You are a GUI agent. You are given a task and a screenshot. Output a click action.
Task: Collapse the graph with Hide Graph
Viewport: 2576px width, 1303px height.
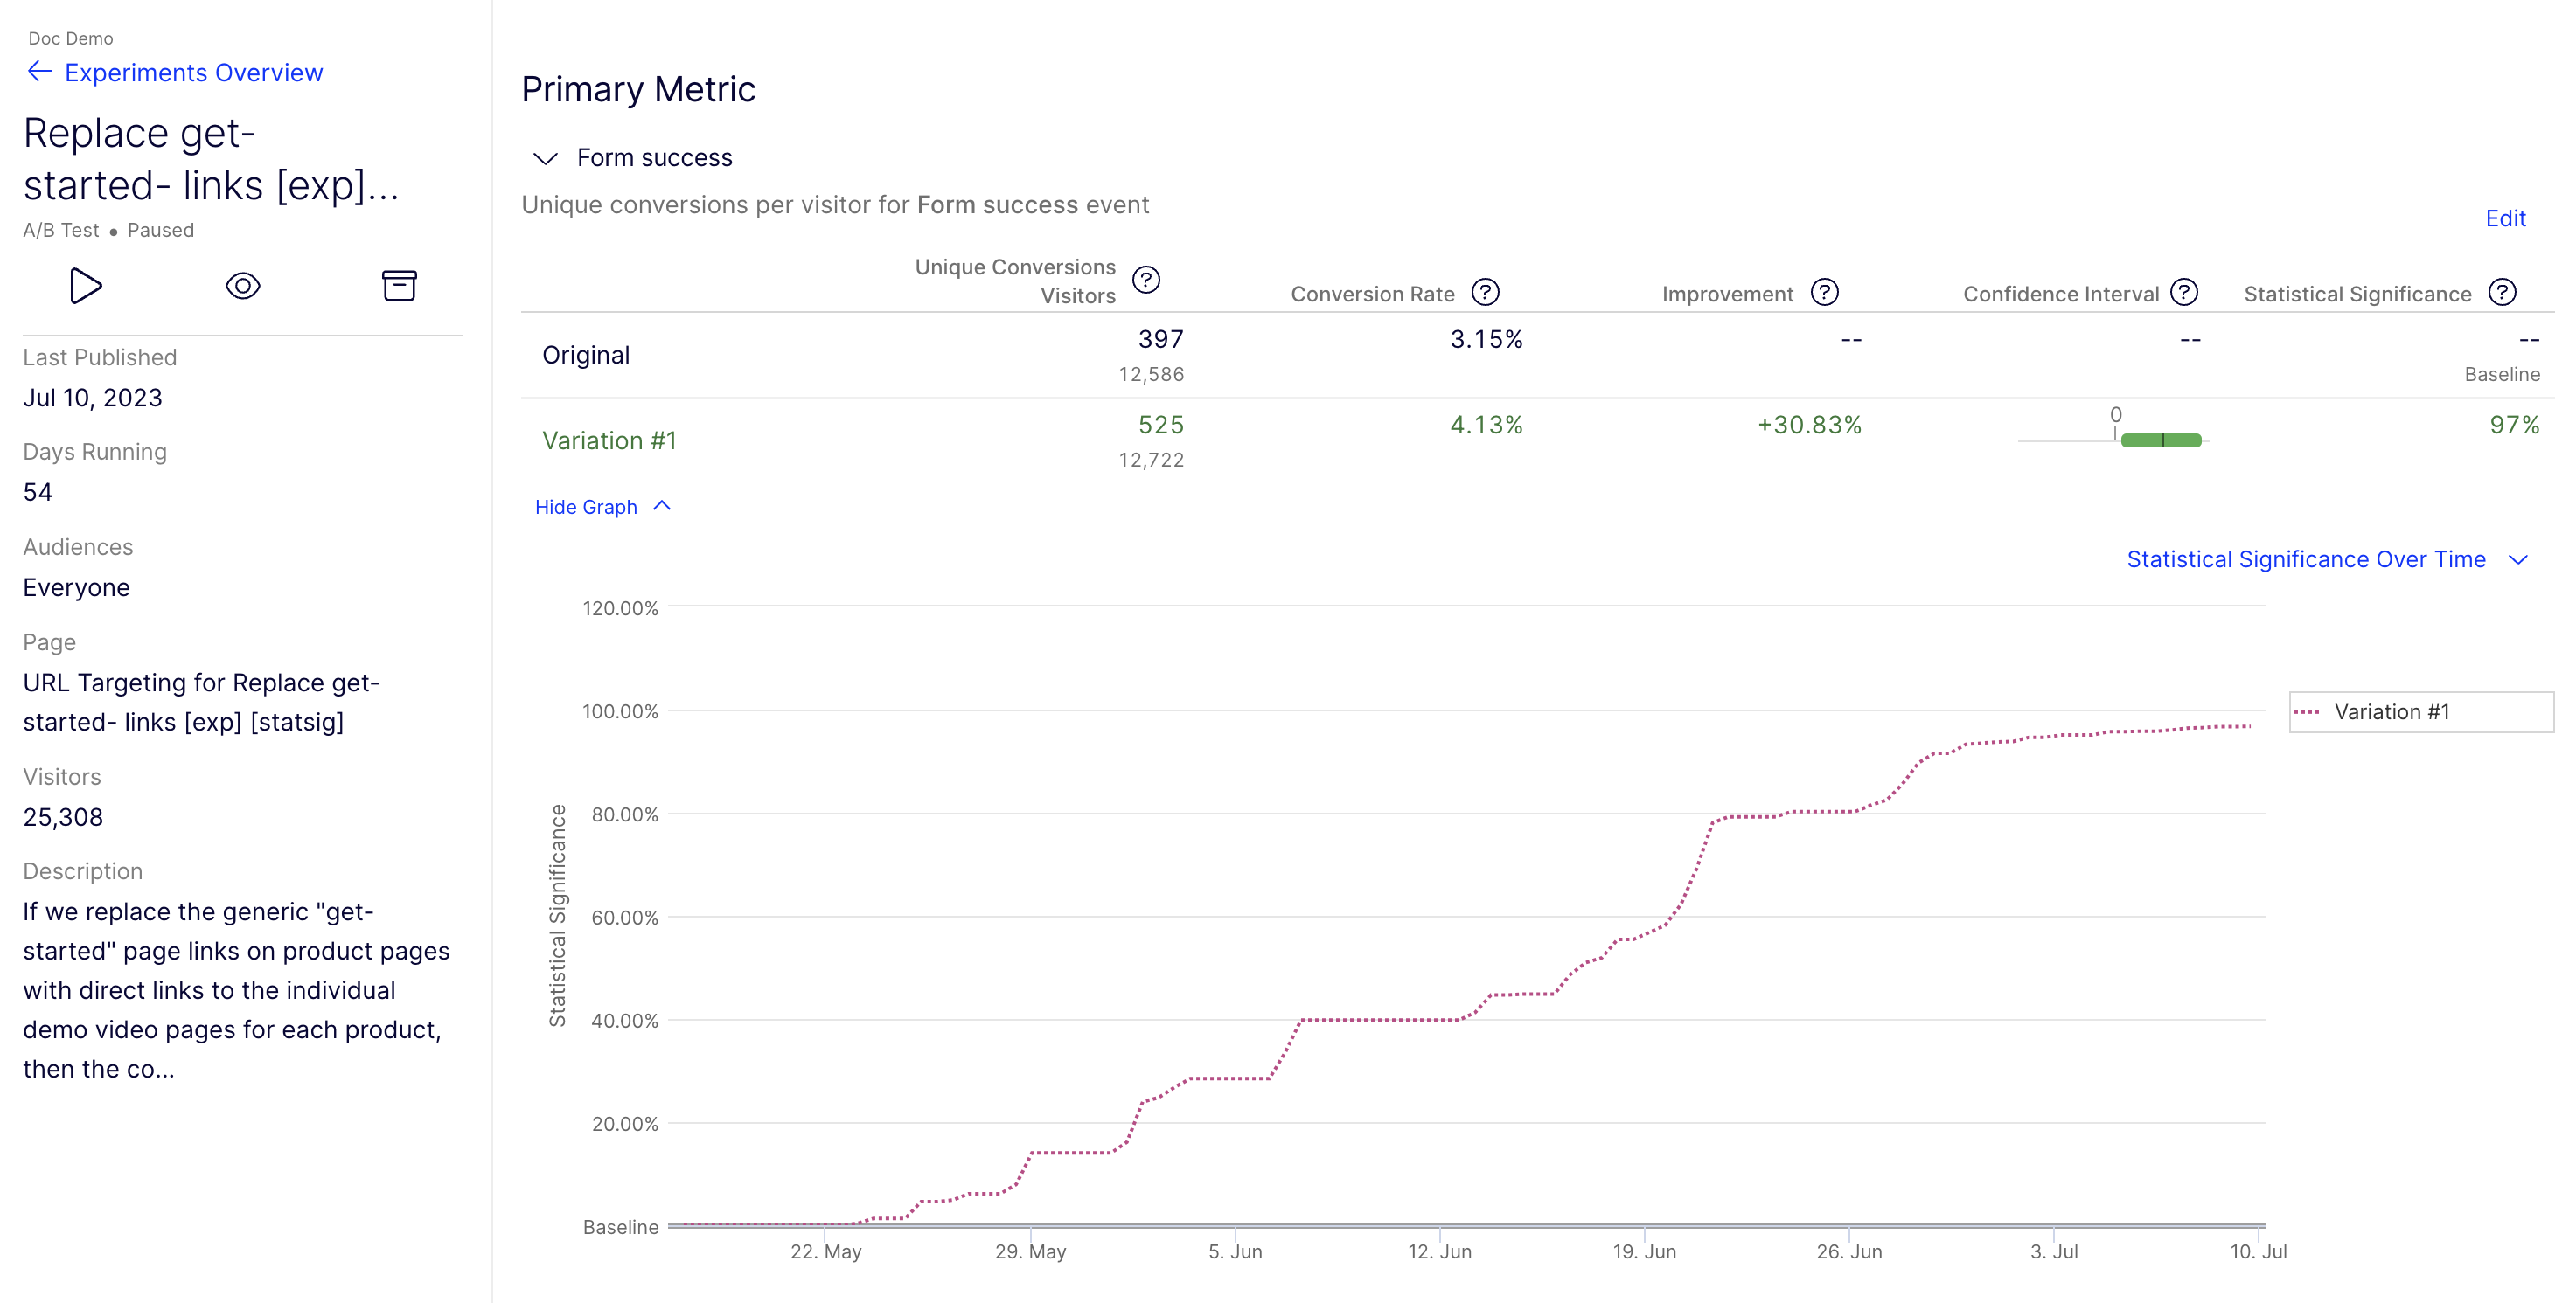pyautogui.click(x=602, y=507)
